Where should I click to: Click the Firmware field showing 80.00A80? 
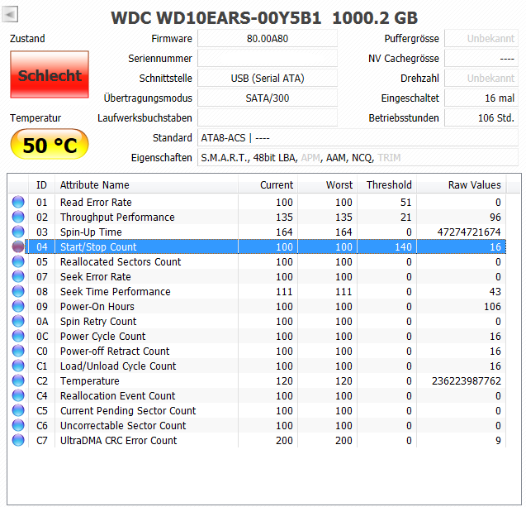268,39
